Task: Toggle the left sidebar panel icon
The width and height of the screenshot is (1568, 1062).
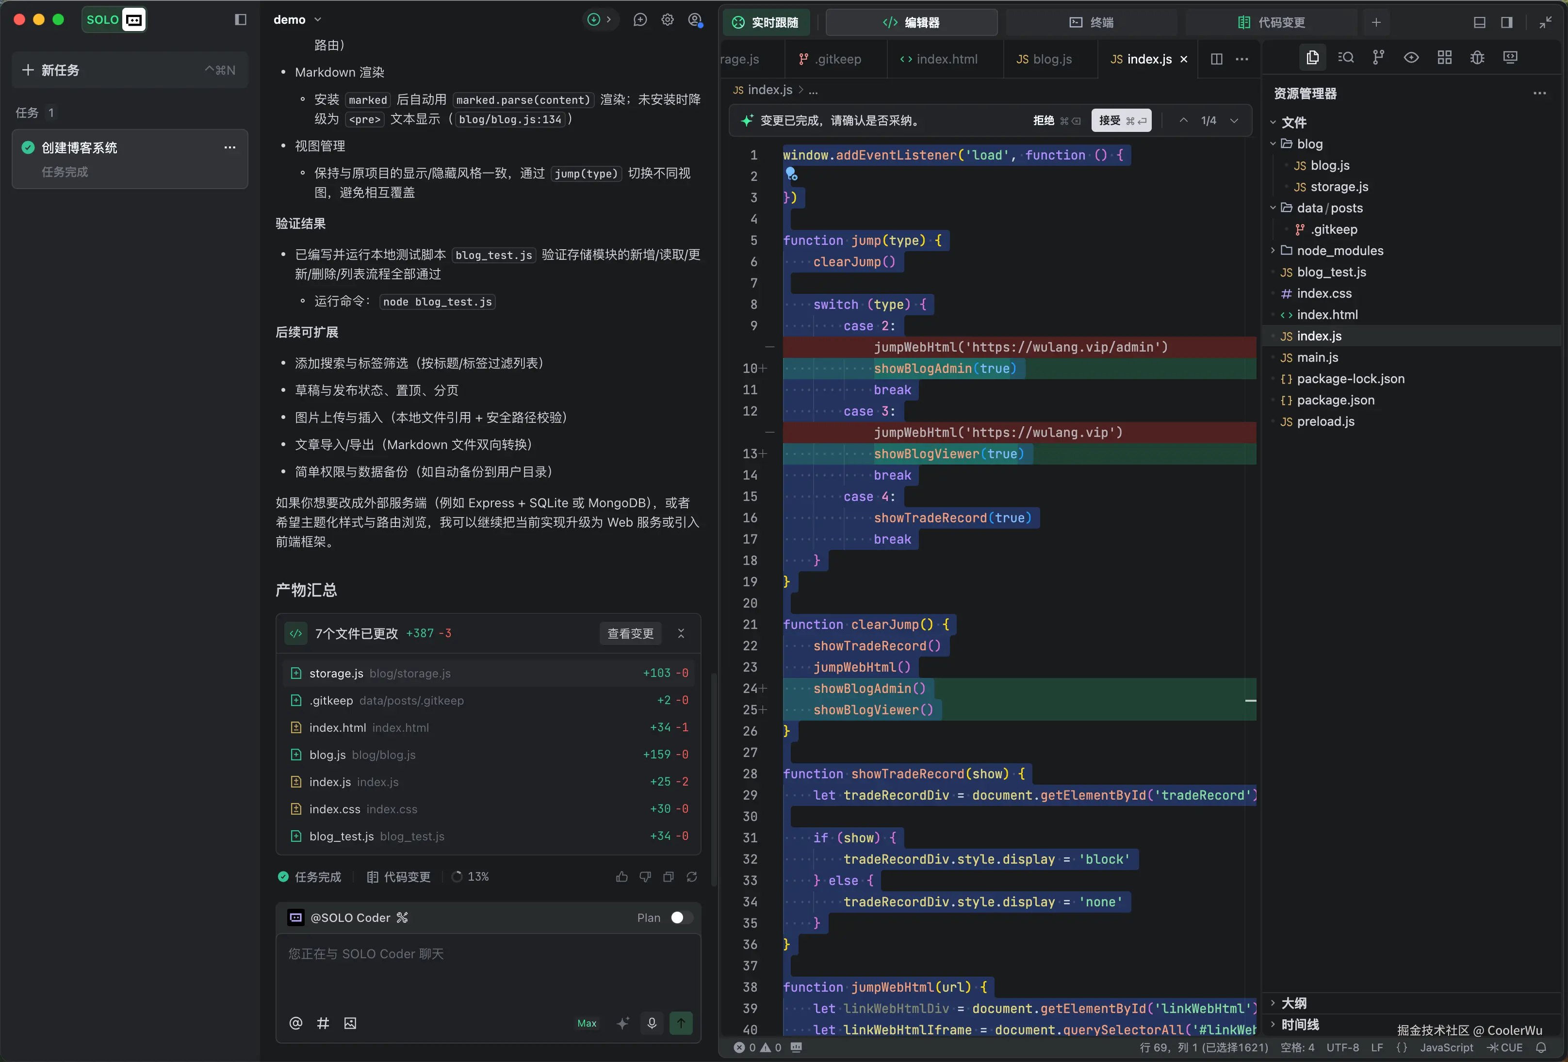Action: (x=240, y=19)
